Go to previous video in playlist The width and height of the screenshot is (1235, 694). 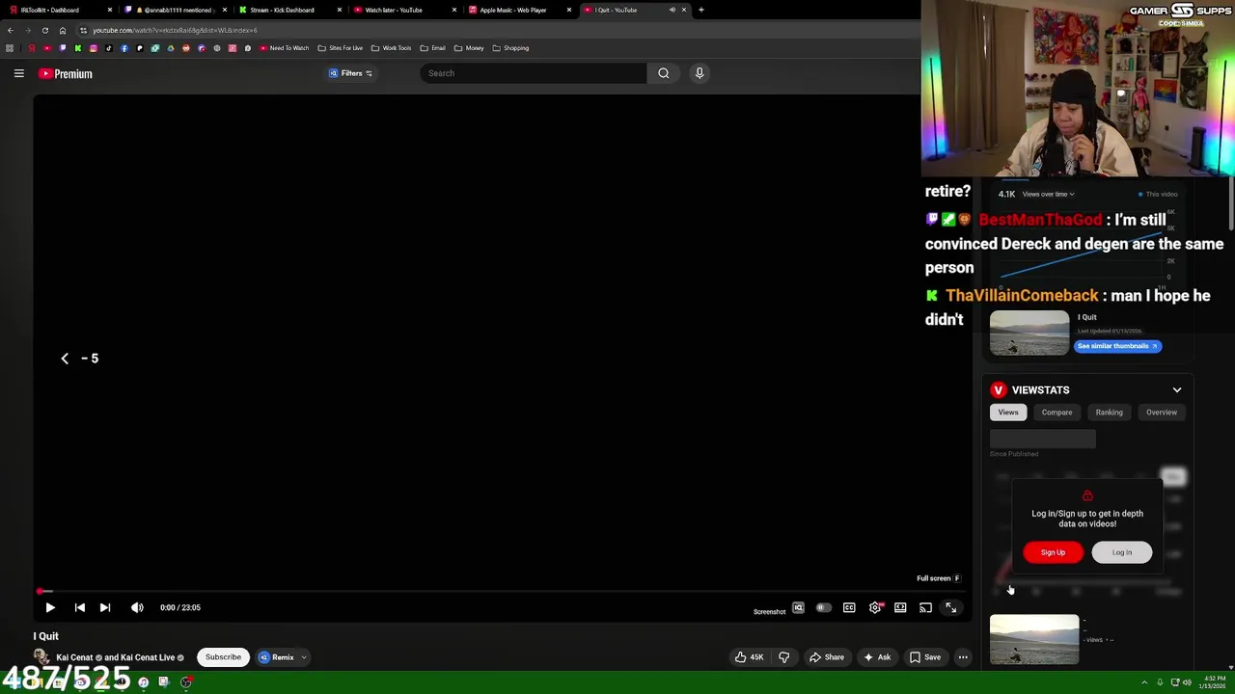click(80, 608)
